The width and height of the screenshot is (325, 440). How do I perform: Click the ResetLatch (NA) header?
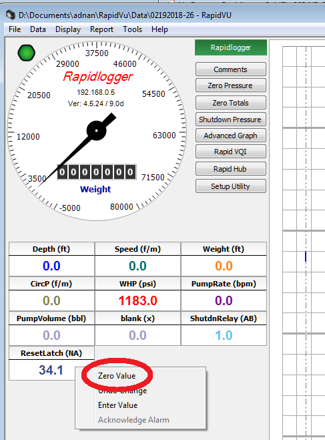click(x=51, y=353)
